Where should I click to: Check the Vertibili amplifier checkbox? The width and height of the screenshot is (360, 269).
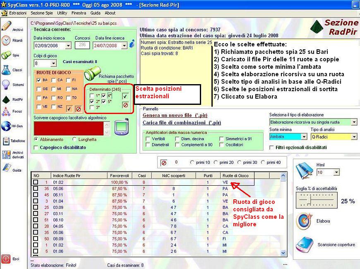pos(148,139)
